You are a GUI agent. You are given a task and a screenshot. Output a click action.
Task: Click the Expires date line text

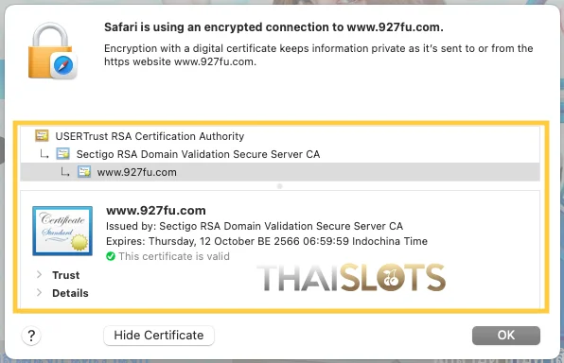coord(267,241)
